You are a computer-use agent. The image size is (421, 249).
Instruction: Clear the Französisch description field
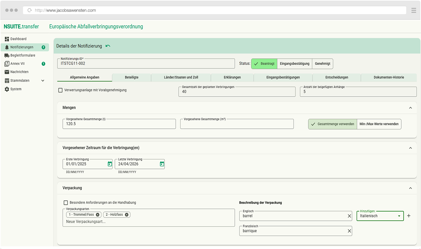pyautogui.click(x=349, y=231)
